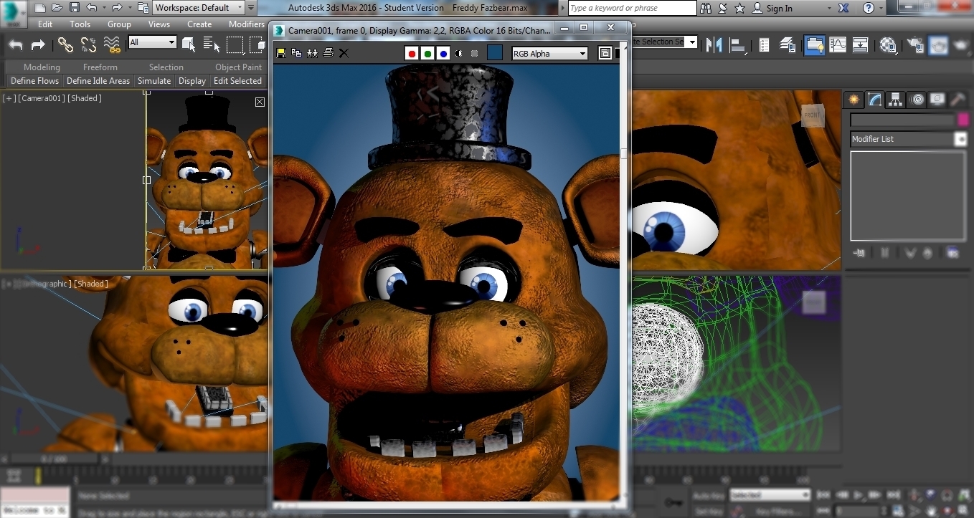
Task: Click the binoculars search icon
Action: pyautogui.click(x=706, y=8)
